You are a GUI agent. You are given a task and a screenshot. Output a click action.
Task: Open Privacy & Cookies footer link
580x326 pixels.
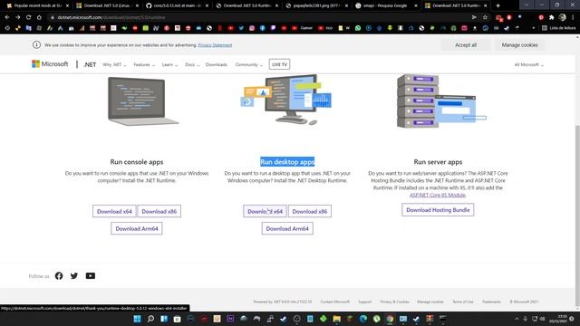pos(395,302)
